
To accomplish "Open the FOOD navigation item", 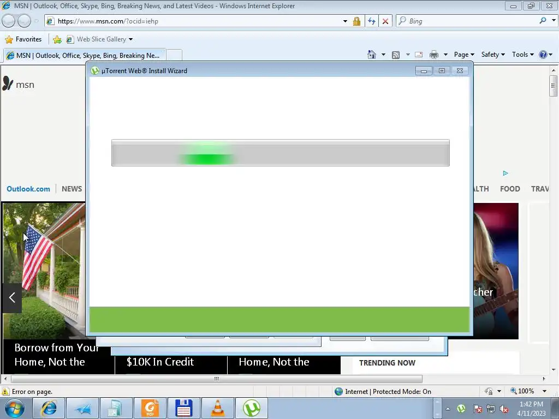I will click(x=510, y=189).
